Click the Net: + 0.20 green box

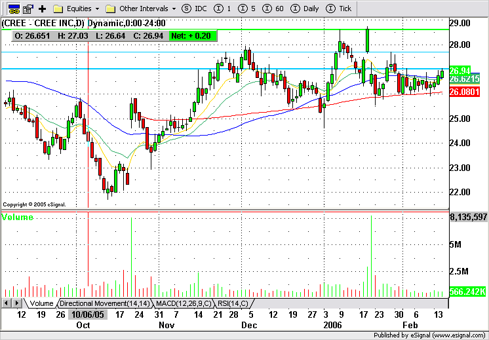pyautogui.click(x=193, y=36)
